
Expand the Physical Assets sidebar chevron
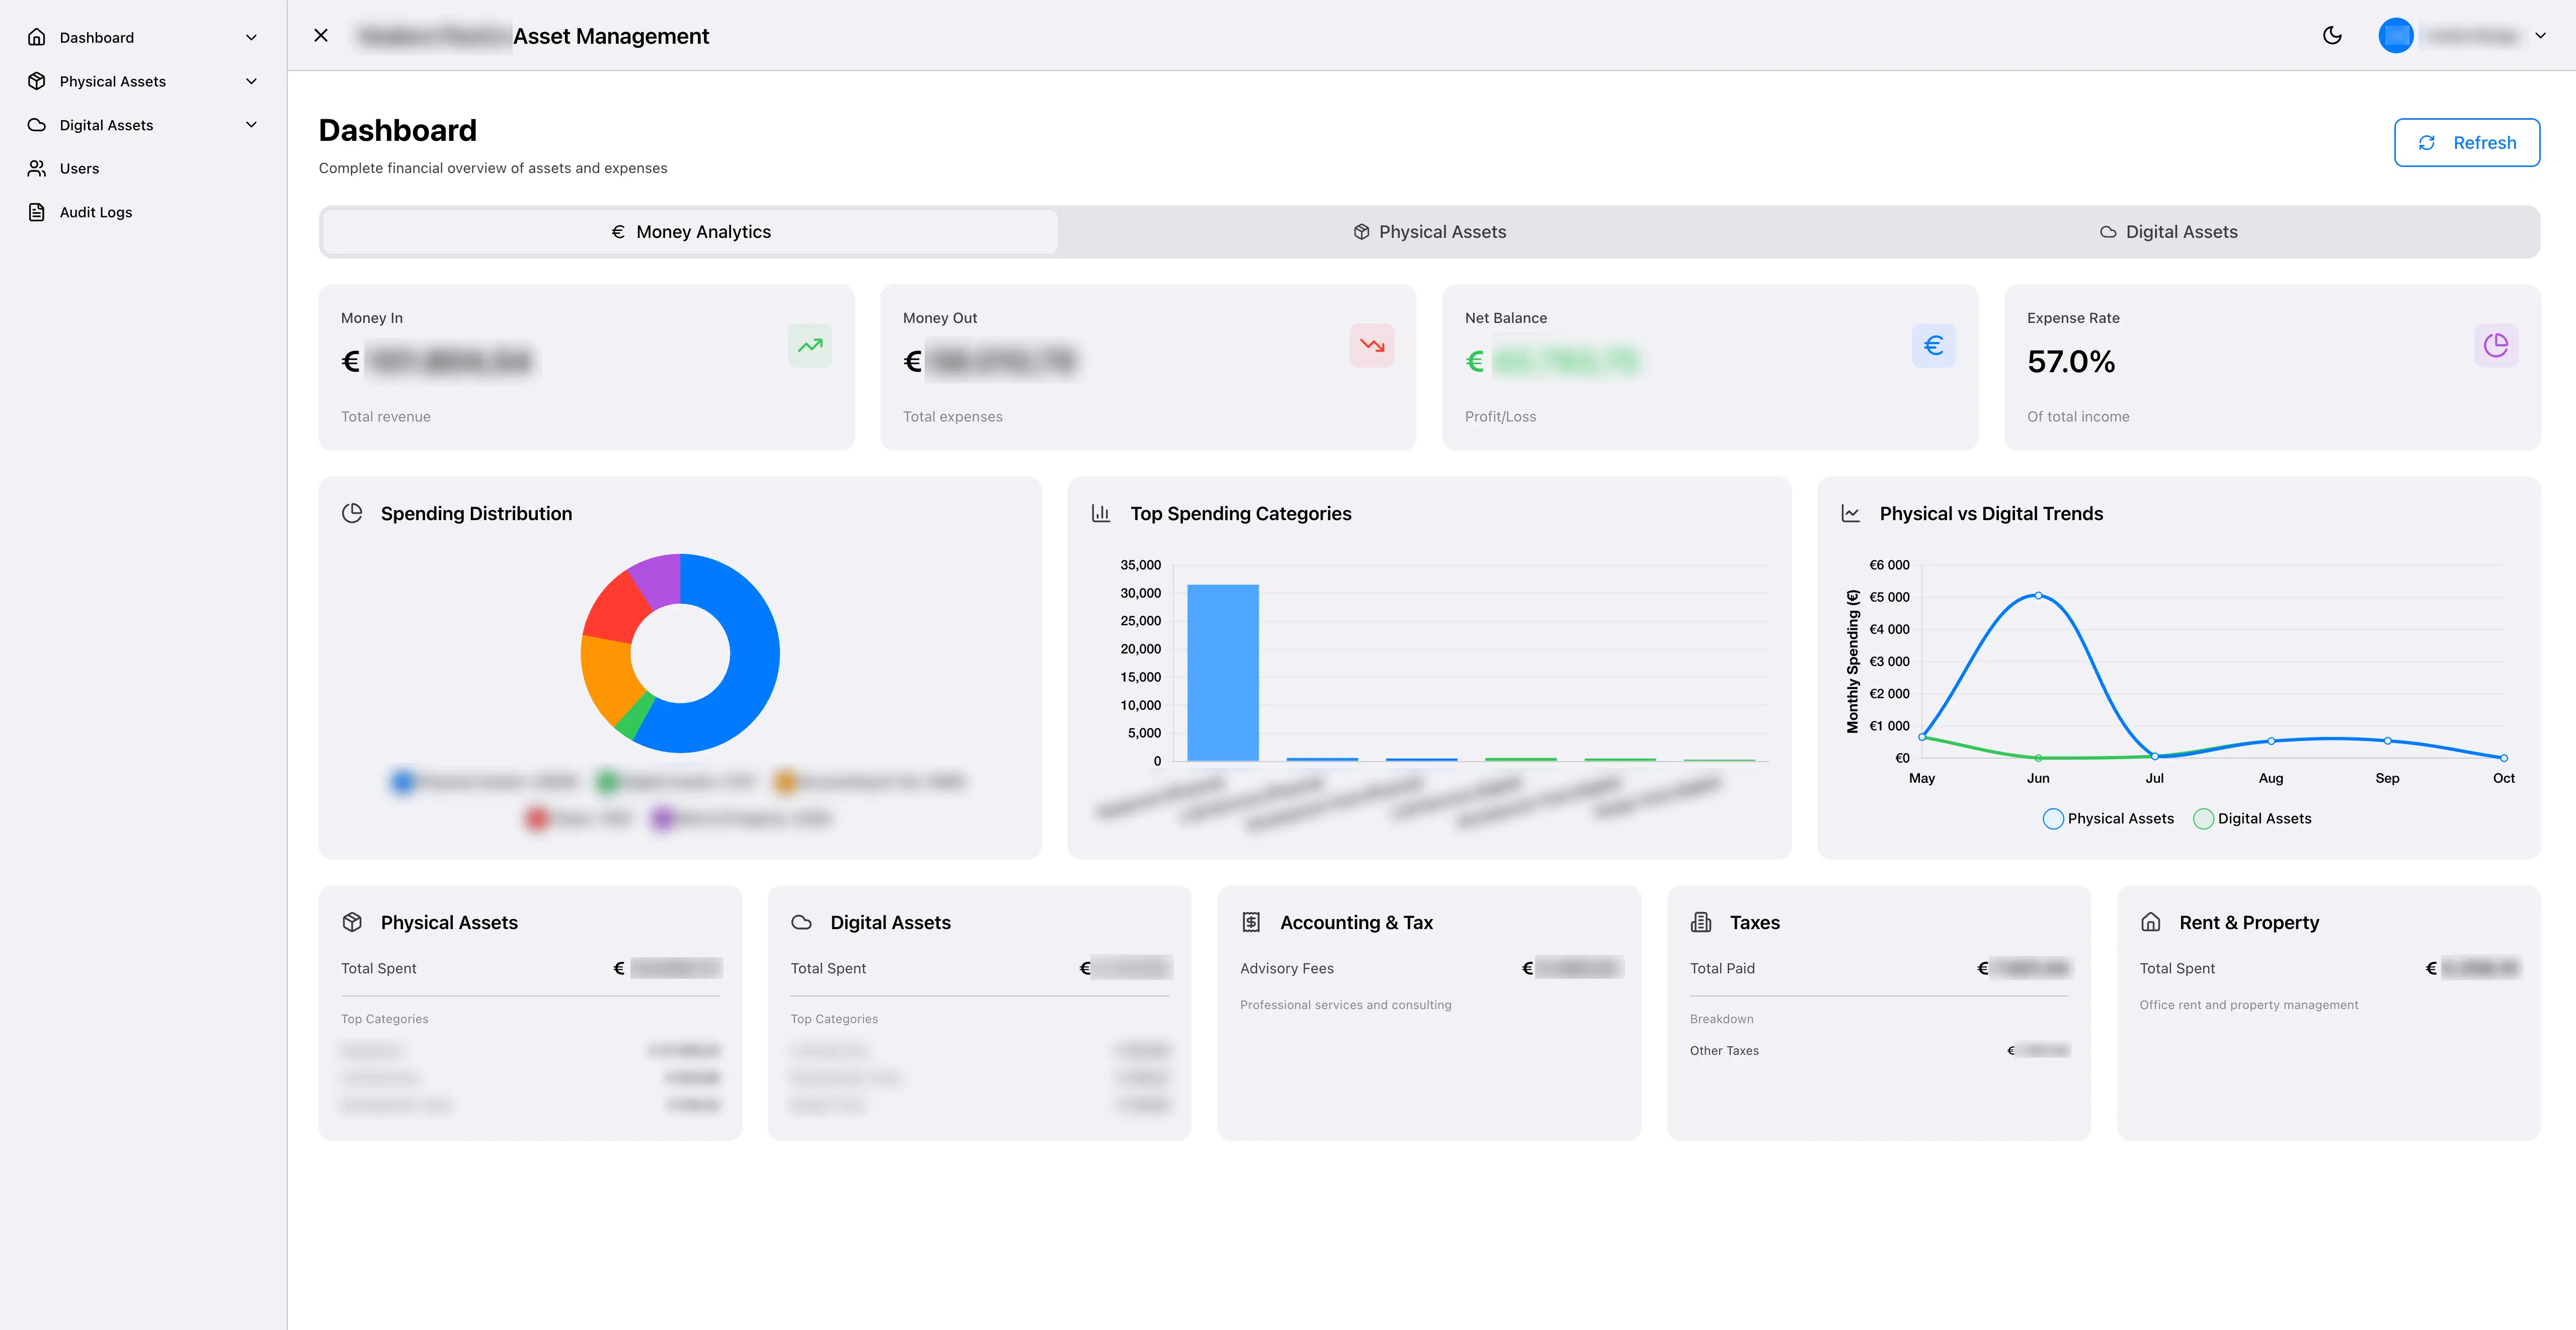click(251, 81)
